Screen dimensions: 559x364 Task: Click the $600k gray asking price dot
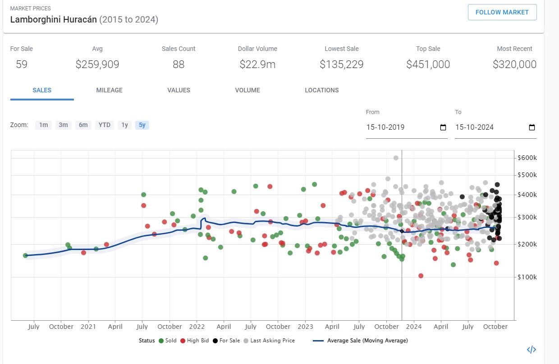tap(396, 158)
